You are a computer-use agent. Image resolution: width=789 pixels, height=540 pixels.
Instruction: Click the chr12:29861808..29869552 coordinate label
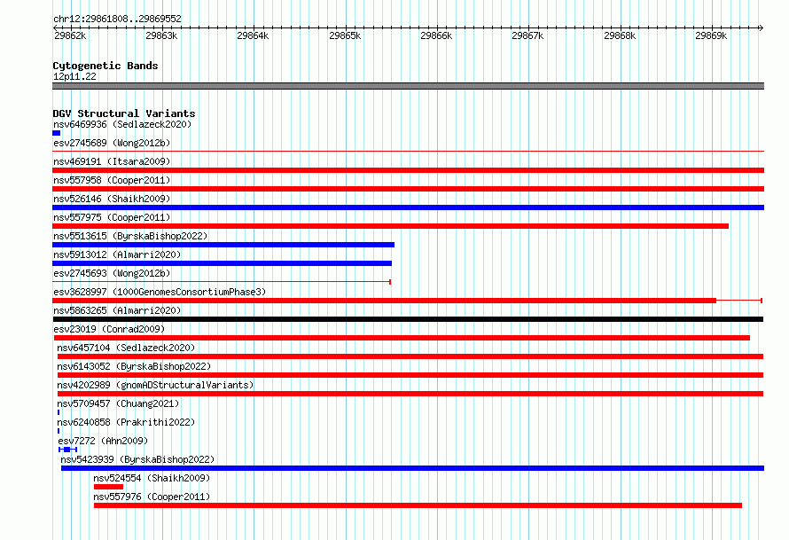click(x=117, y=19)
